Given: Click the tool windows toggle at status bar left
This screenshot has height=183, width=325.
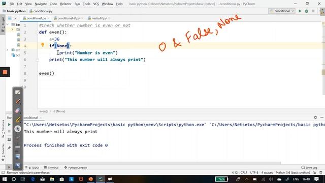Looking at the screenshot, I should click(3, 173).
